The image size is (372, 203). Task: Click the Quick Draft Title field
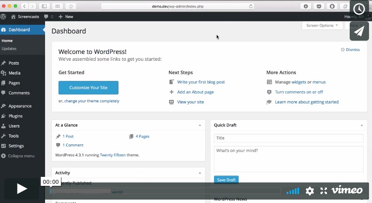coord(288,138)
